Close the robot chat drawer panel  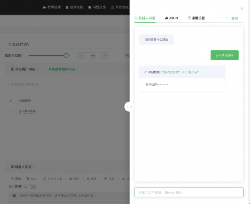pyautogui.click(x=242, y=8)
